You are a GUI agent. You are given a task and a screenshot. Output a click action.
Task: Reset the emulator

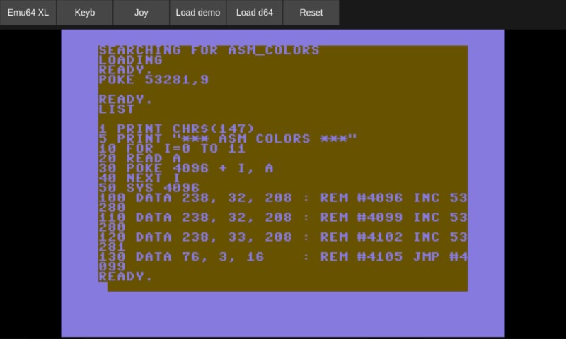click(311, 13)
